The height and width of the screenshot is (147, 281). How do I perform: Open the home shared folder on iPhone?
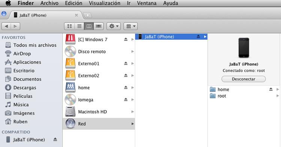[x=244, y=89]
